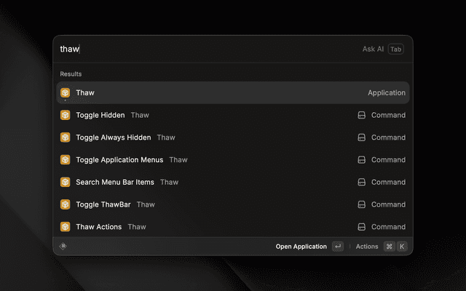The height and width of the screenshot is (291, 466).
Task: Click the search field containing 'thaw'
Action: pyautogui.click(x=204, y=49)
